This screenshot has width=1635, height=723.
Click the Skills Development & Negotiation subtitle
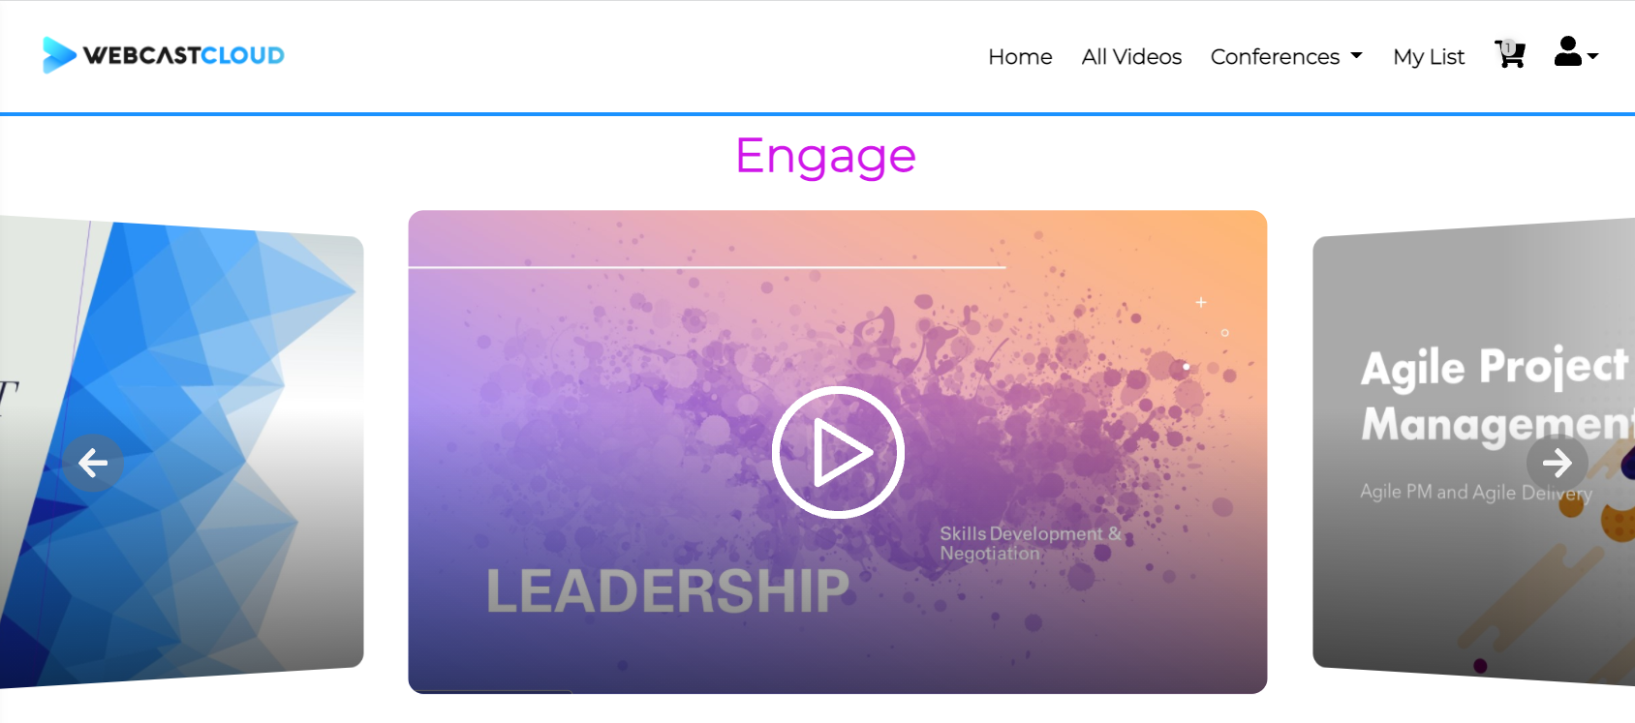(x=1031, y=543)
